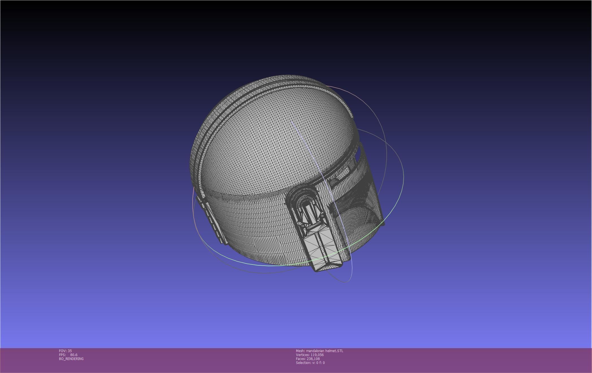The image size is (592, 373).
Task: Click the Selection: v: 0 f: 0 entry
Action: [x=310, y=363]
